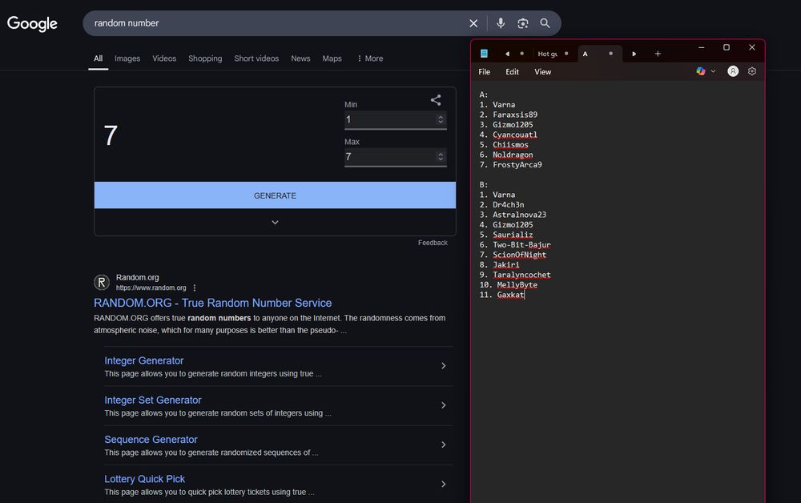Click the Notepad app icon in title bar
The image size is (801, 503).
pyautogui.click(x=484, y=54)
